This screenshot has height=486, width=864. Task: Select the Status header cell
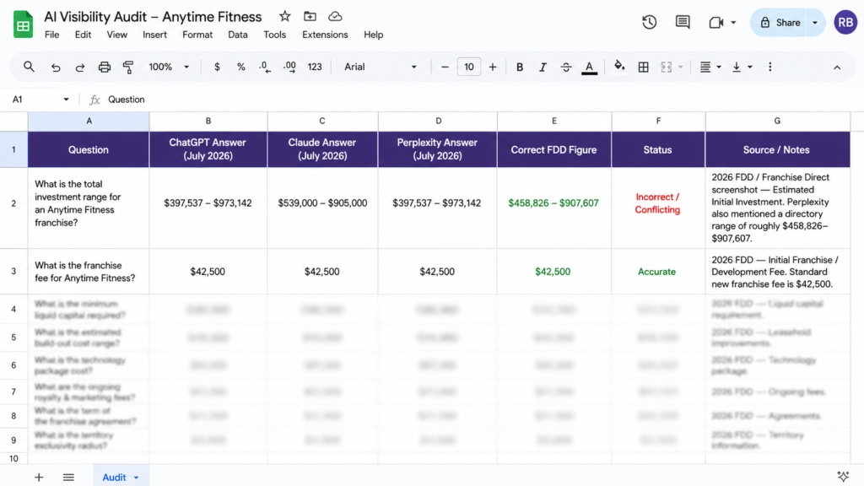point(658,149)
